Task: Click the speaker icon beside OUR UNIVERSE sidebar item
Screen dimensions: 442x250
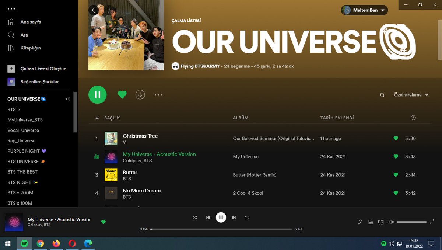Action: [x=68, y=99]
